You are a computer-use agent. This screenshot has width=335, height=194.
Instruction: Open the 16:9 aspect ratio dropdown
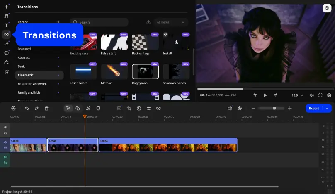(297, 95)
